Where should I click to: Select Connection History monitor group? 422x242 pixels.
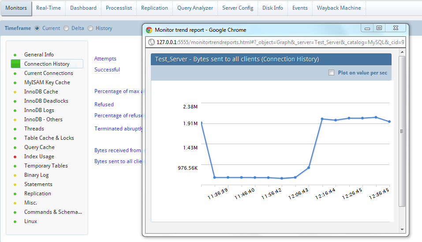47,64
